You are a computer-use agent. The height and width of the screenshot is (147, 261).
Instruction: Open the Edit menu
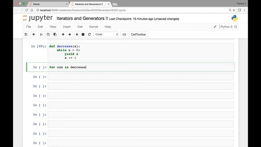40,27
